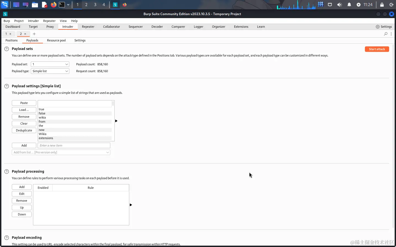Click Edit in Payload processing
Viewport: 396px width, 247px height.
(x=22, y=194)
